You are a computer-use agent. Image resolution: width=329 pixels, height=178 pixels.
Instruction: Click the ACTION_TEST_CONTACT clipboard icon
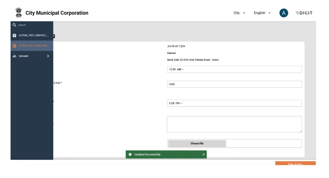[x=14, y=36]
